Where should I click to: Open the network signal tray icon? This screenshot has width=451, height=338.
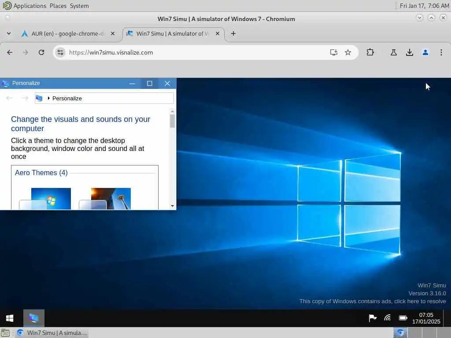(388, 318)
